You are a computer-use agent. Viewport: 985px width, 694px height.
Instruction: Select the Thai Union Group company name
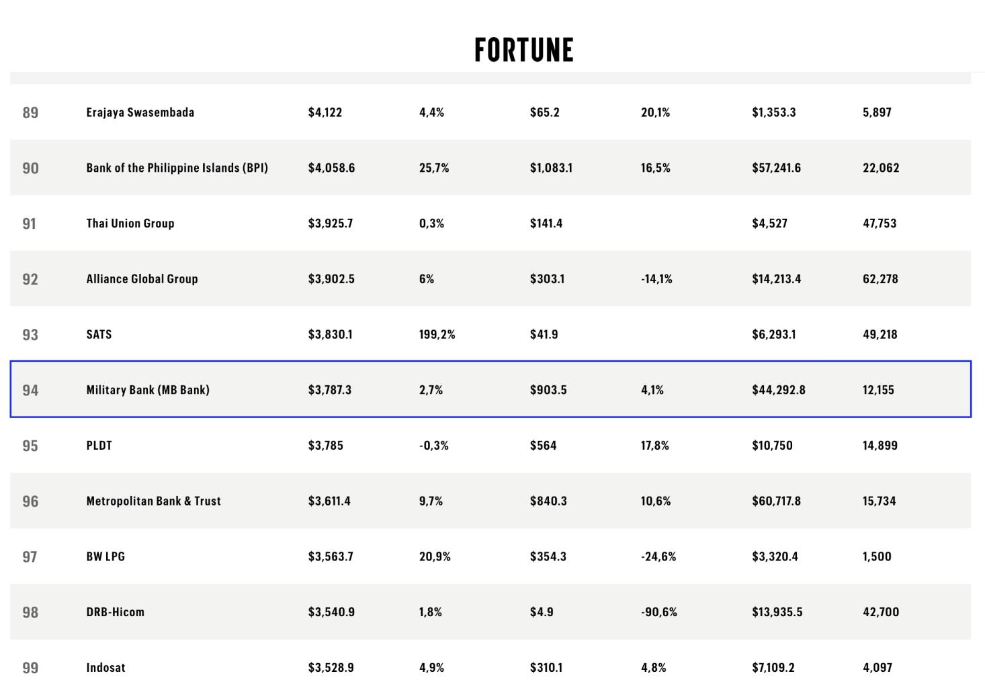point(130,224)
